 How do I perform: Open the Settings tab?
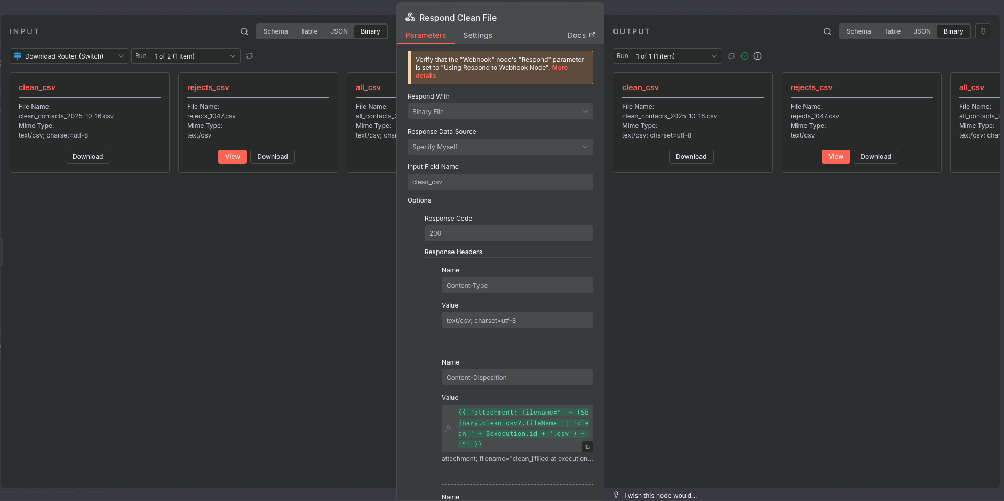coord(477,35)
